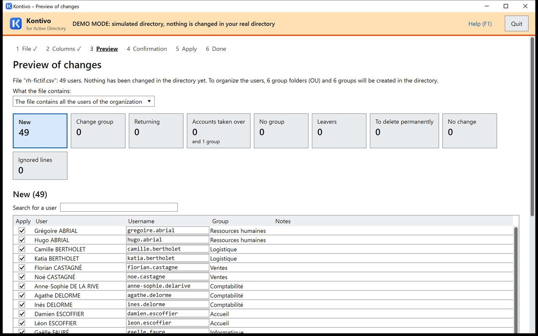The width and height of the screenshot is (538, 336).
Task: Click the Accueil group for Léon ESCOFFIER
Action: pos(219,323)
